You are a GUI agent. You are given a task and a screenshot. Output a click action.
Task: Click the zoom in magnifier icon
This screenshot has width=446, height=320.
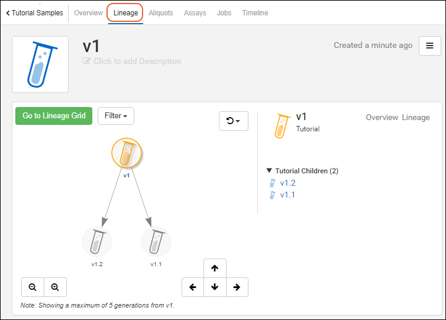[x=55, y=287]
